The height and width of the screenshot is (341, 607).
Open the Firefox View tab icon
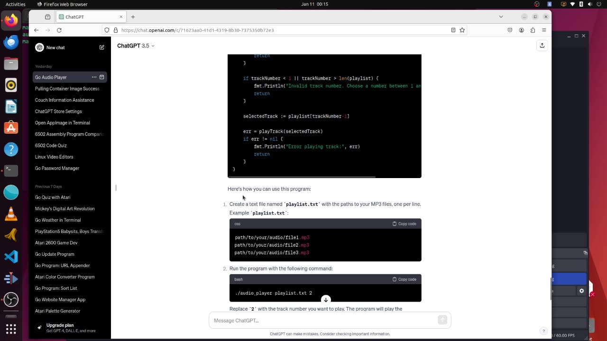click(47, 17)
